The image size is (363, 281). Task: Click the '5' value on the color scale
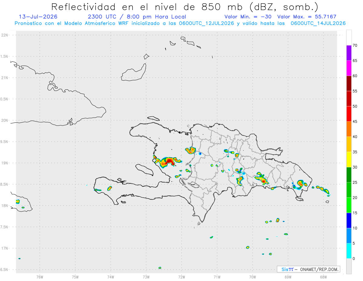[354, 243]
